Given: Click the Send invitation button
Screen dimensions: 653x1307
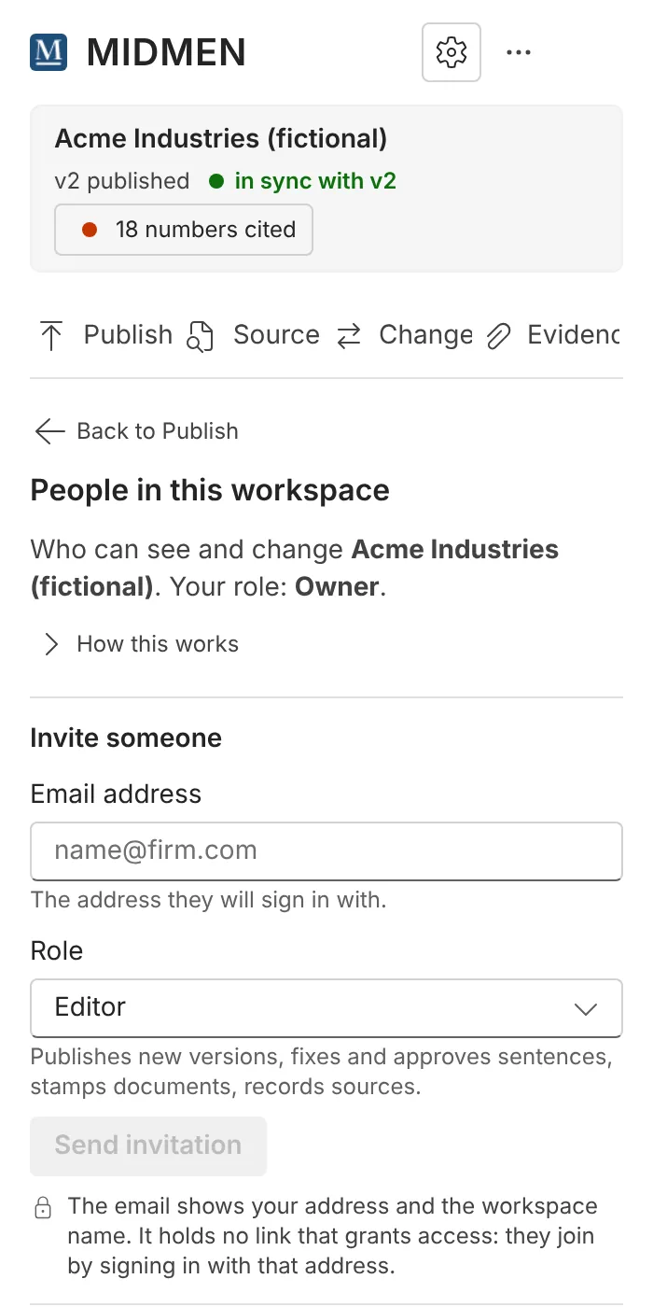Looking at the screenshot, I should tap(148, 1145).
